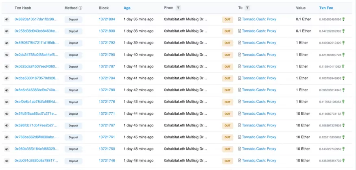Click Deposit method badge in block 13721804 row
The width and height of the screenshot is (356, 170).
pyautogui.click(x=73, y=20)
